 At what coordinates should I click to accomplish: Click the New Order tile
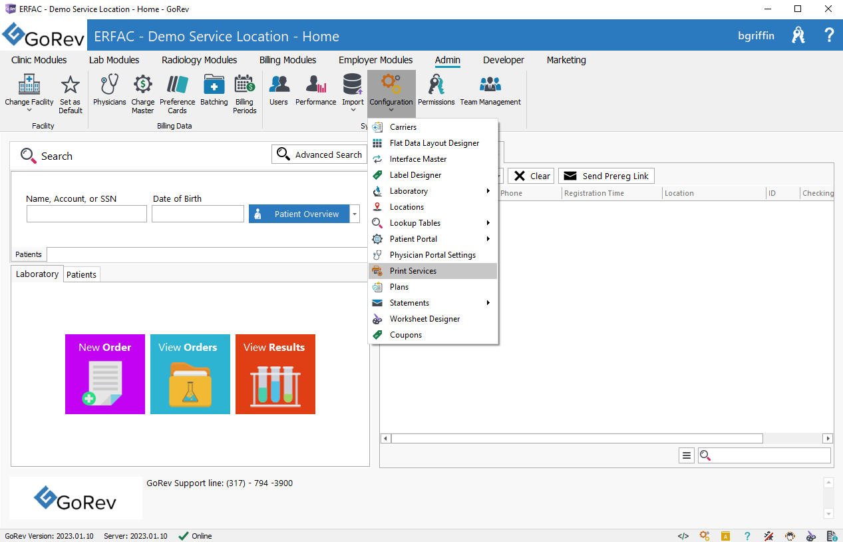(105, 374)
